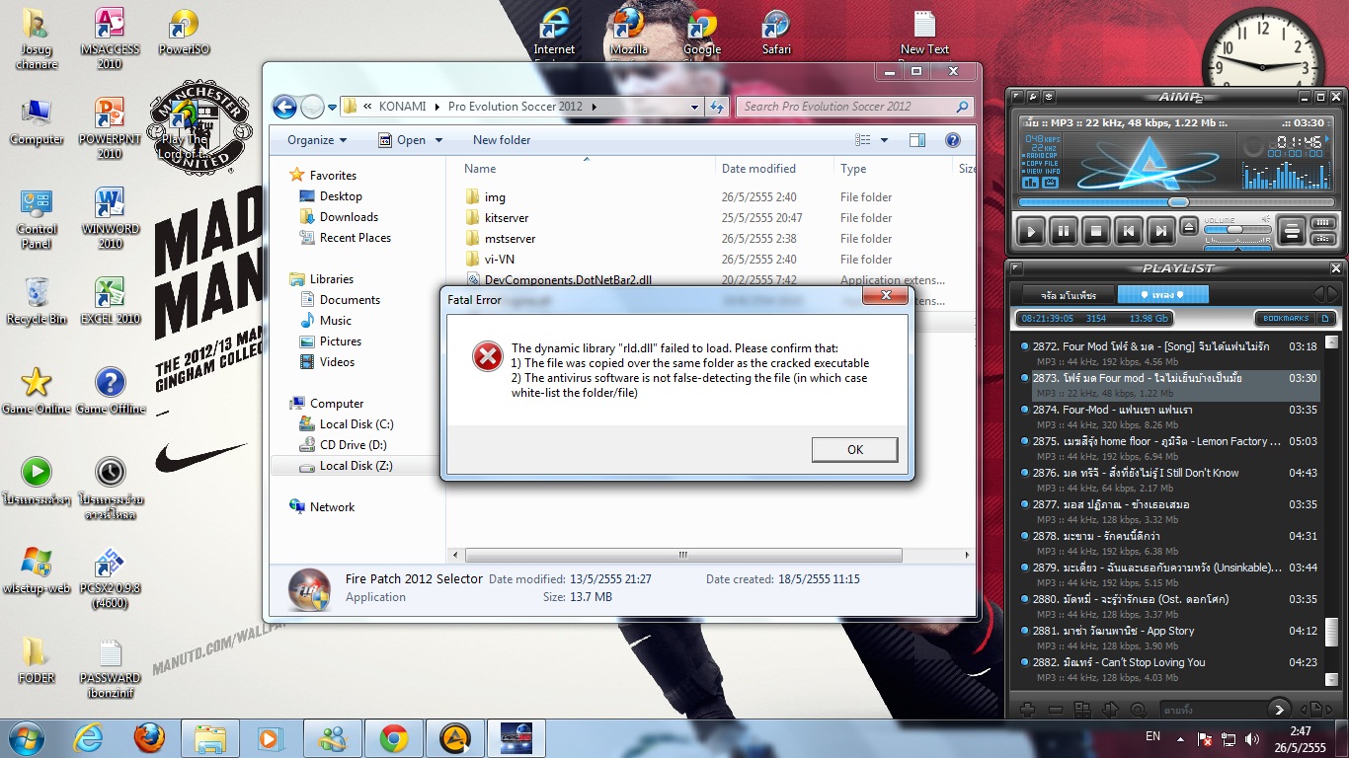Open playlist sort arrows icon
The image size is (1349, 758).
point(1110,709)
